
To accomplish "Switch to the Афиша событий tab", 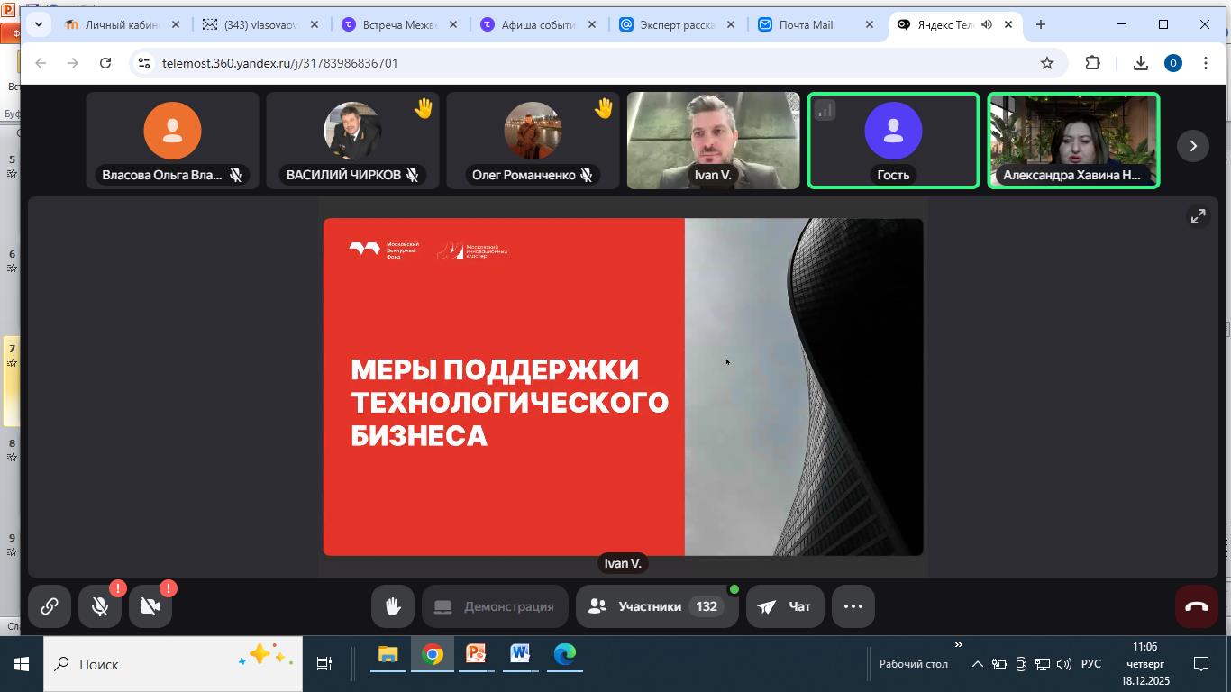I will point(537,24).
